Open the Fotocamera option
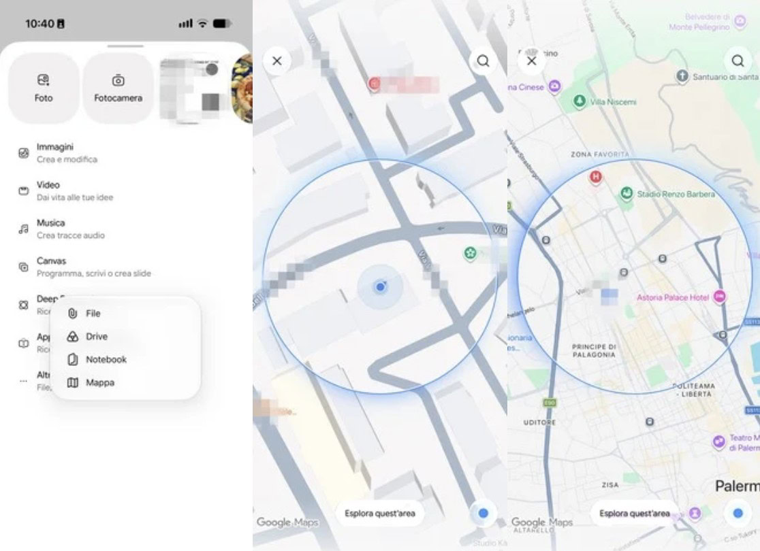 click(x=118, y=88)
